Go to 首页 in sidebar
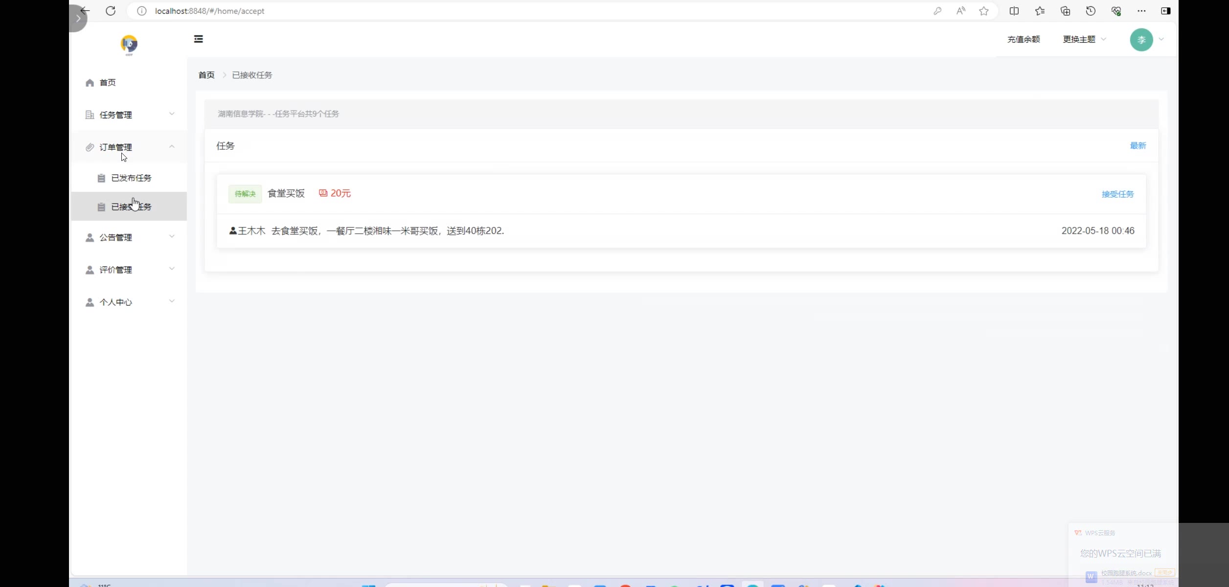The height and width of the screenshot is (587, 1229). tap(108, 82)
